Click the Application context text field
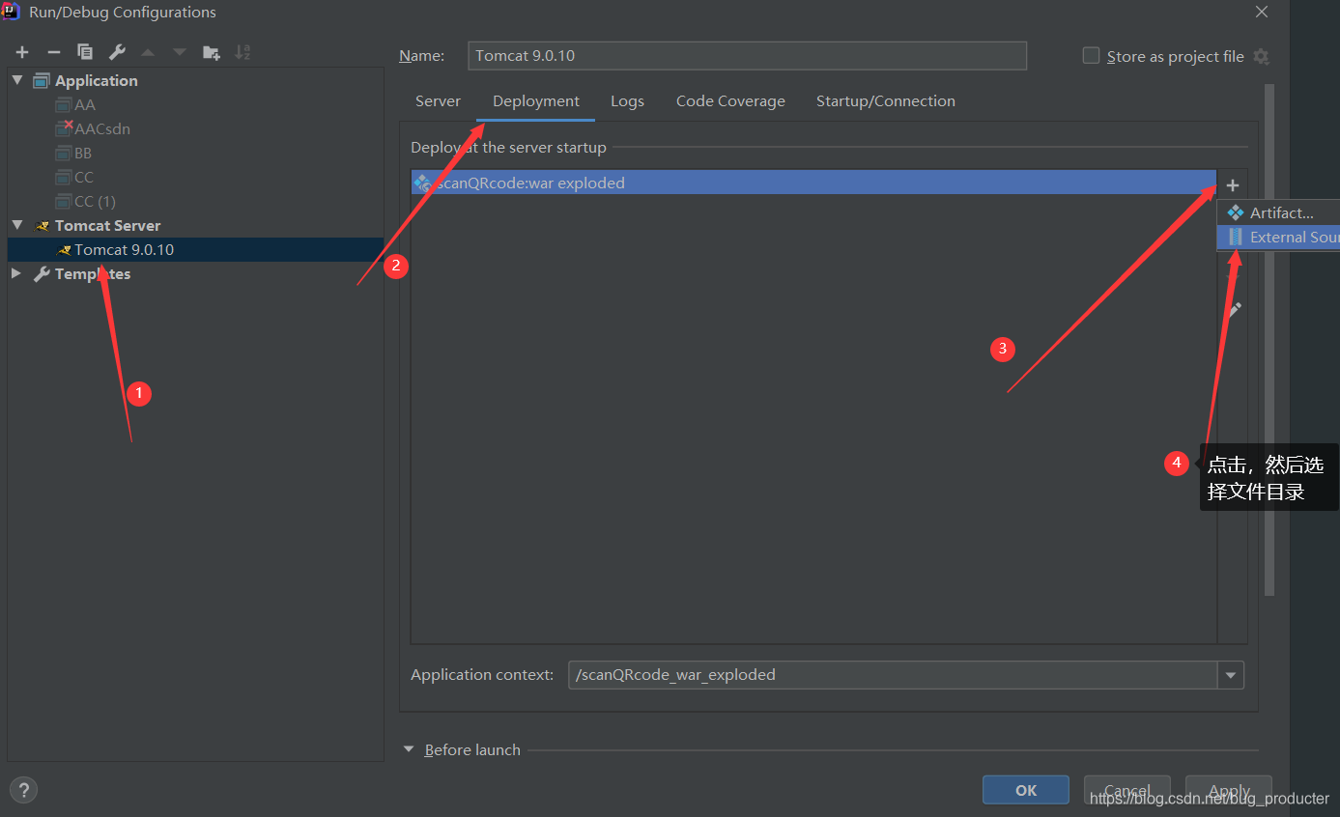The height and width of the screenshot is (817, 1340). click(893, 675)
